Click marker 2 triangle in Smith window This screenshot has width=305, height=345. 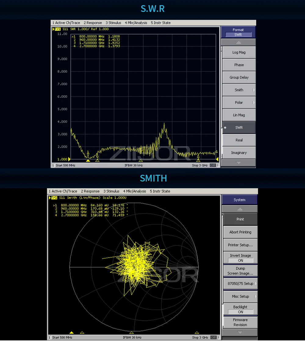tap(82, 333)
